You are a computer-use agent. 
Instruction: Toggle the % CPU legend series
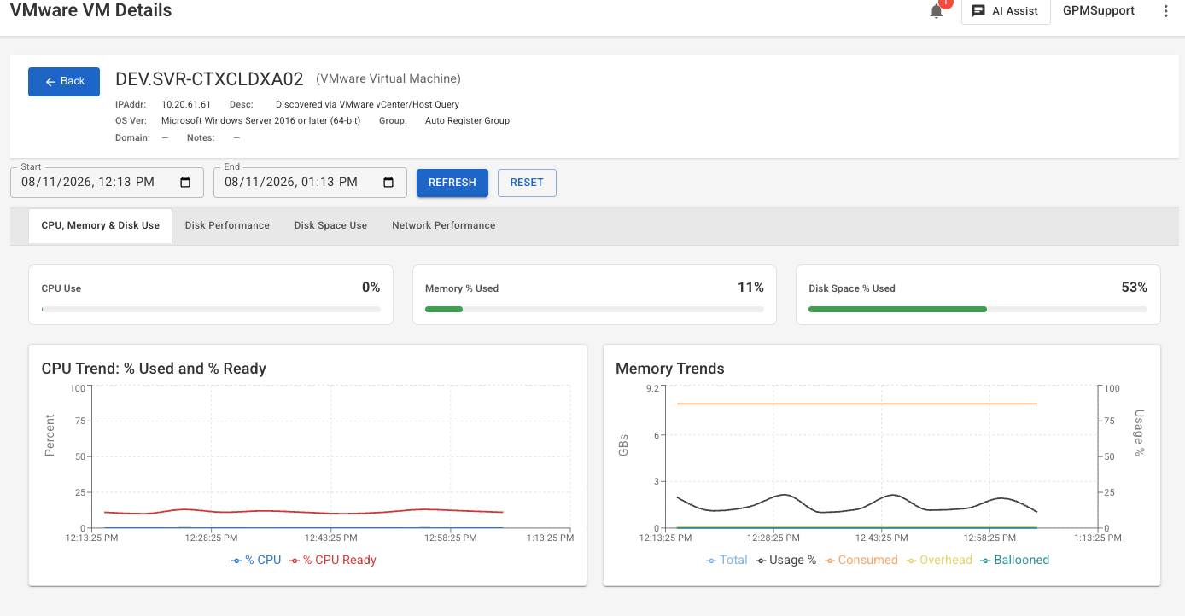256,560
